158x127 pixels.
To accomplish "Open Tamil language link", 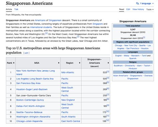I will click(144, 56).
